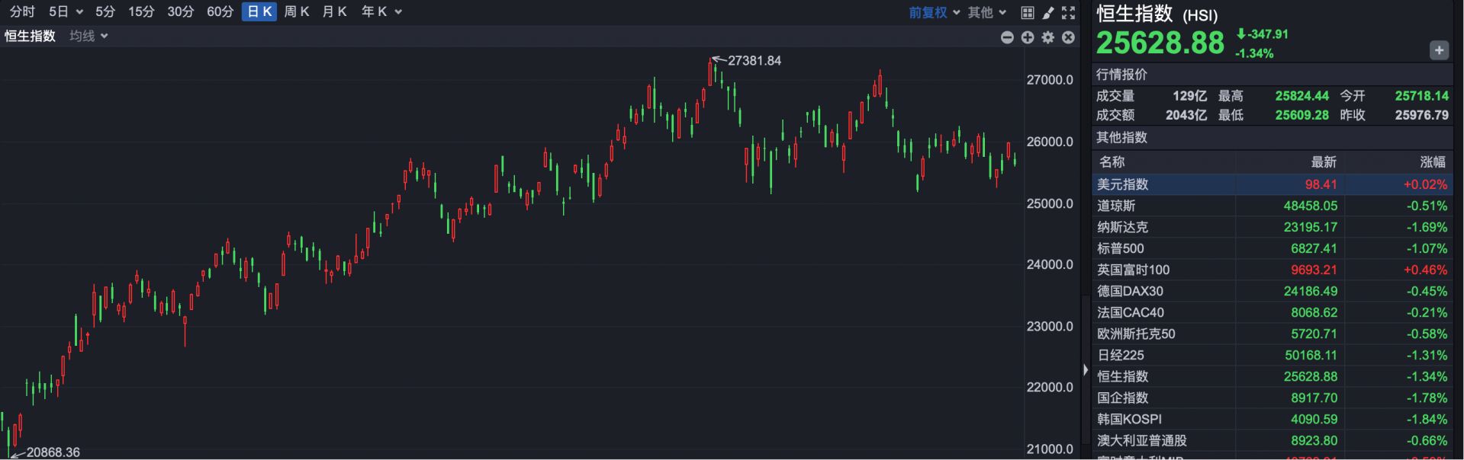1464x460 pixels.
Task: Switch to the 分时 intraday tab
Action: [x=22, y=11]
